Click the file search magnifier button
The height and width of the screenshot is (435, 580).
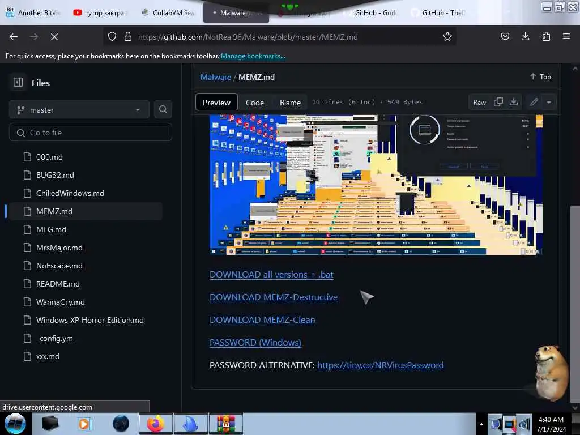pos(163,109)
